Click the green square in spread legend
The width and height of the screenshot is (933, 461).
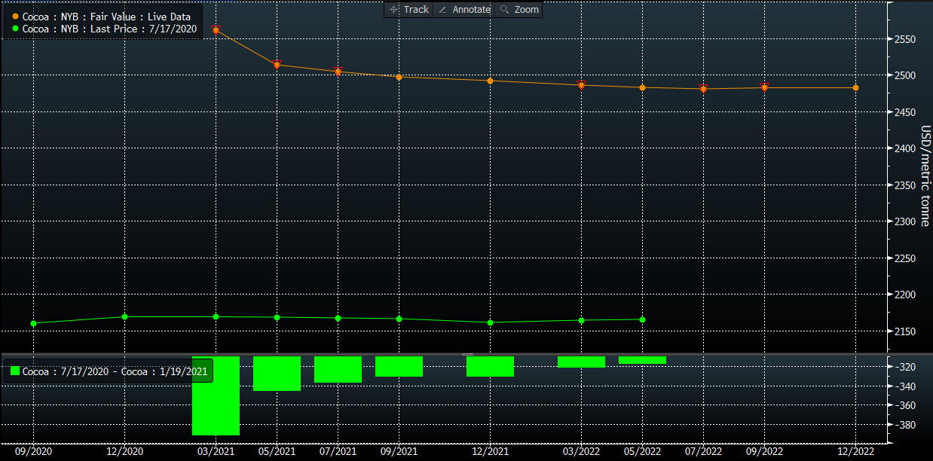tap(15, 371)
